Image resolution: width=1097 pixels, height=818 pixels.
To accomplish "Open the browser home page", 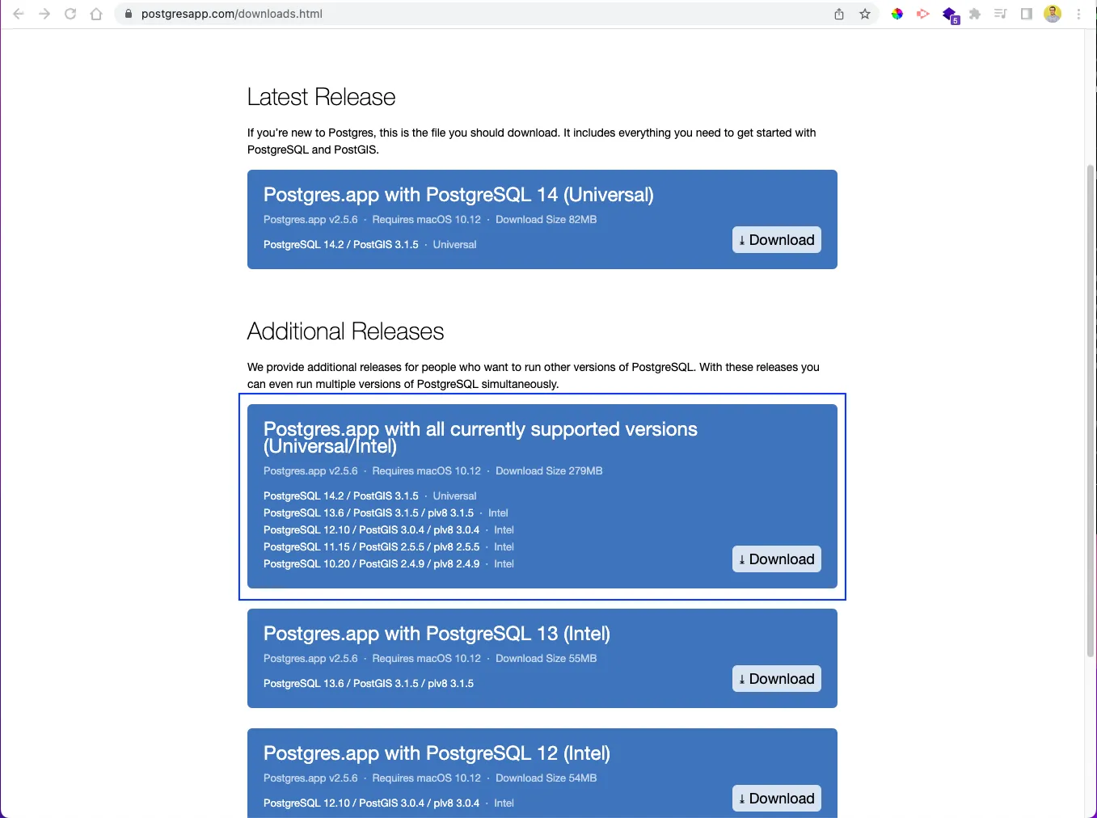I will [x=96, y=14].
